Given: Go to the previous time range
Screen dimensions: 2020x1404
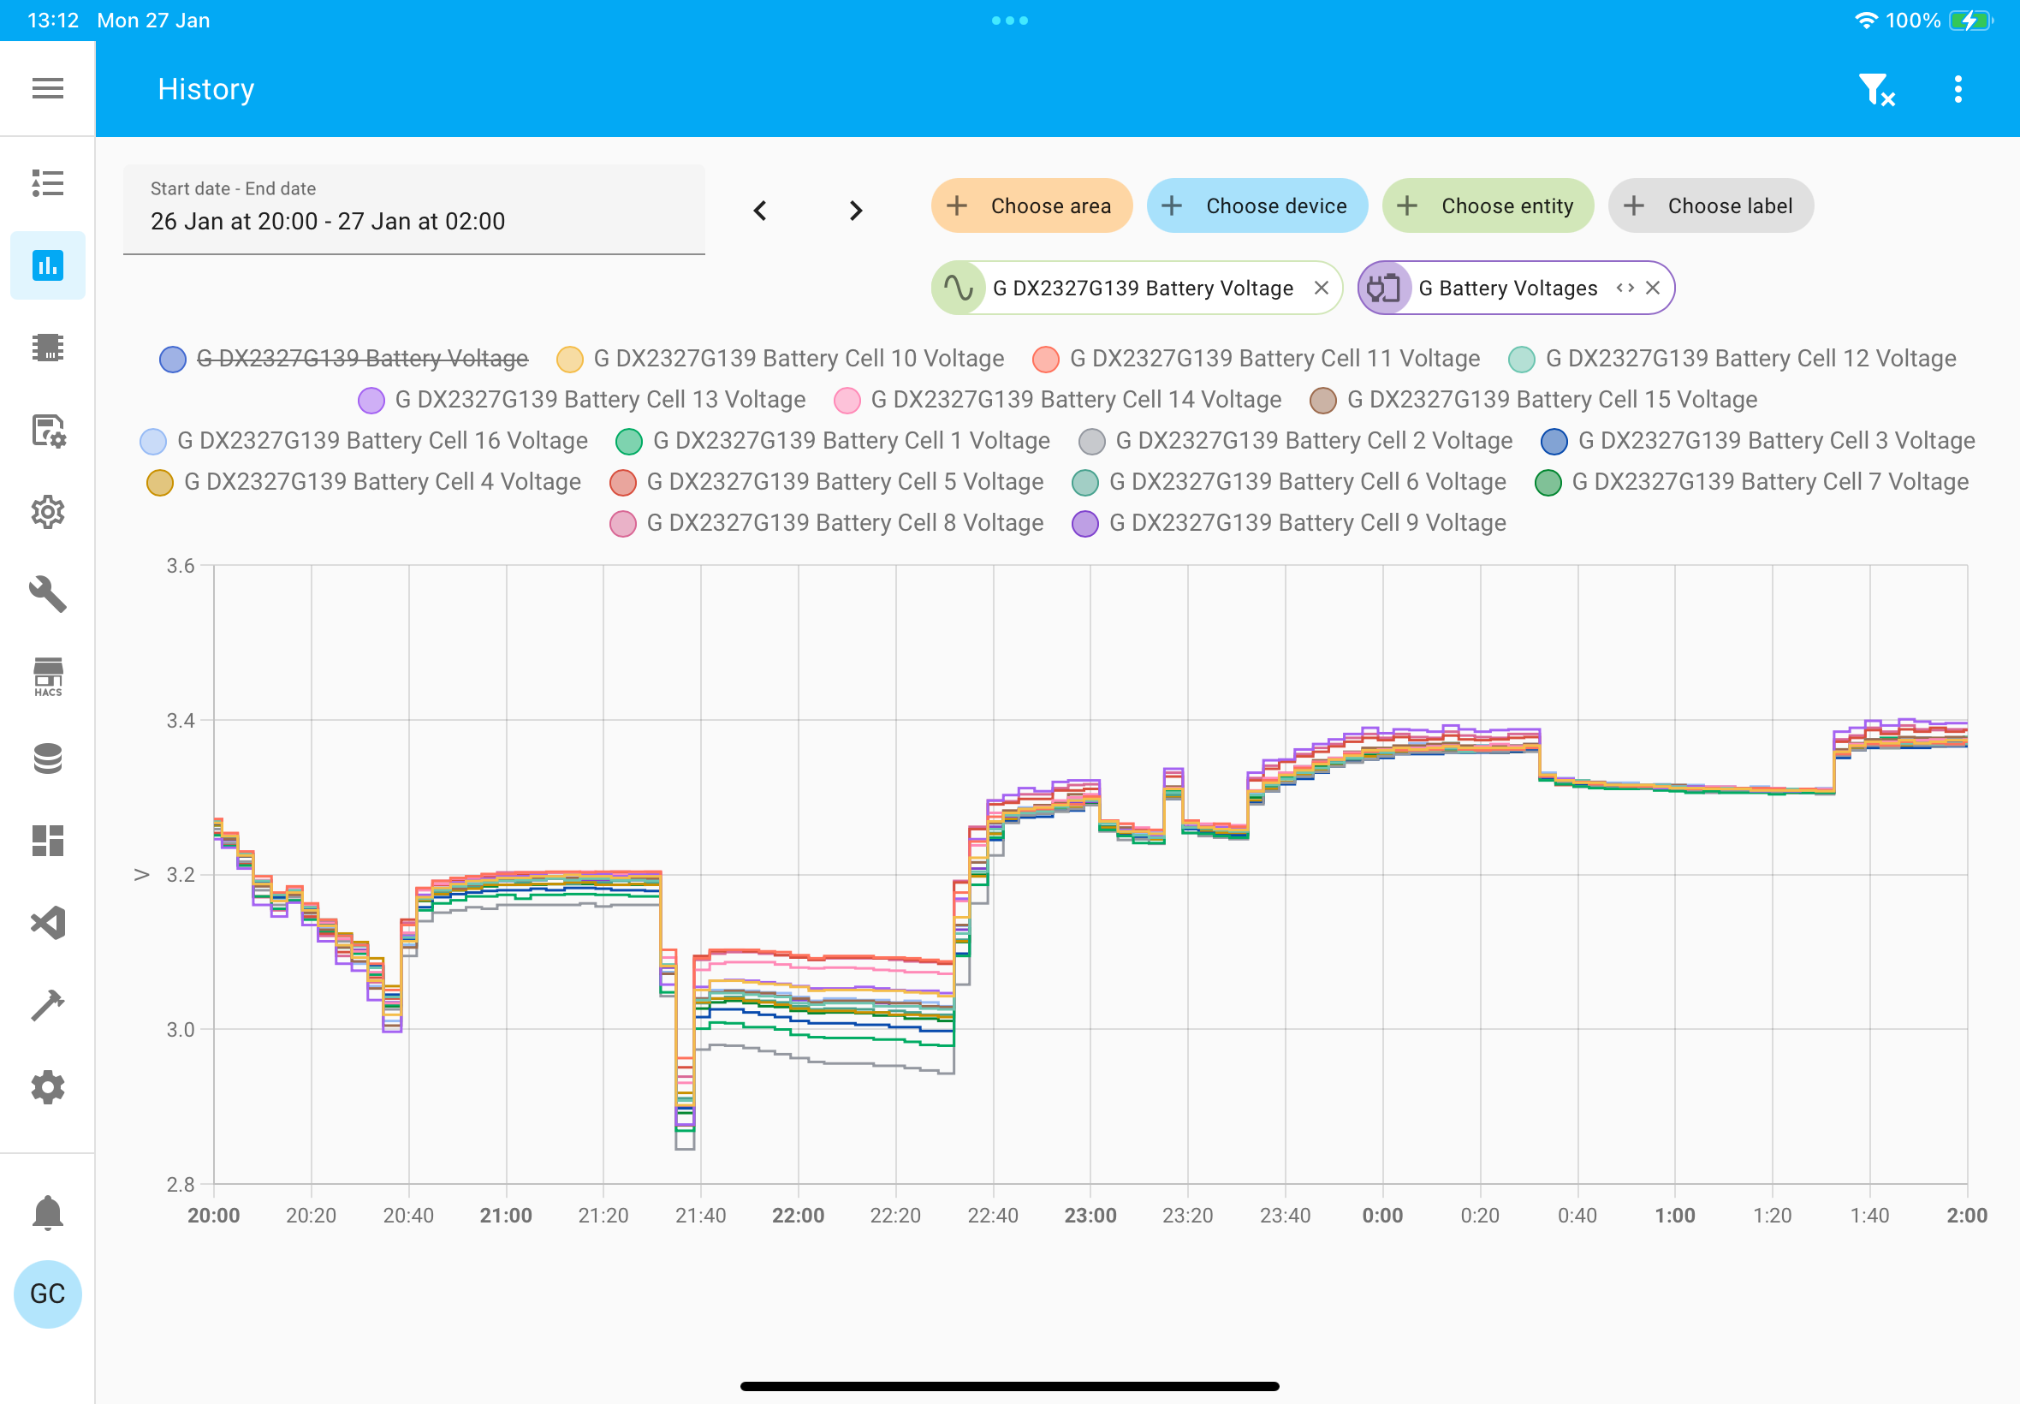Looking at the screenshot, I should point(760,211).
